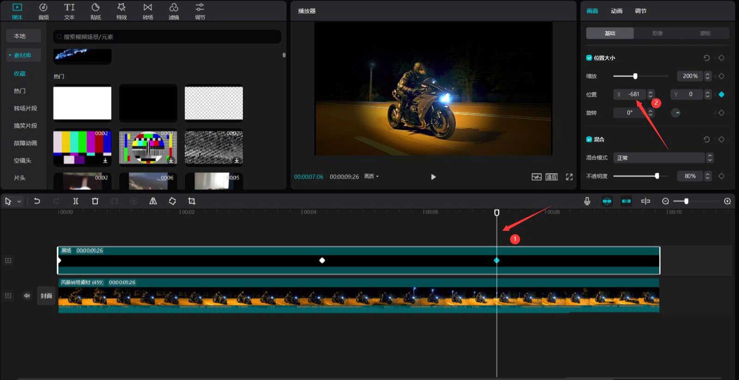739x380 pixels.
Task: Reset 位置大小 with the reset arrow
Action: tap(706, 58)
